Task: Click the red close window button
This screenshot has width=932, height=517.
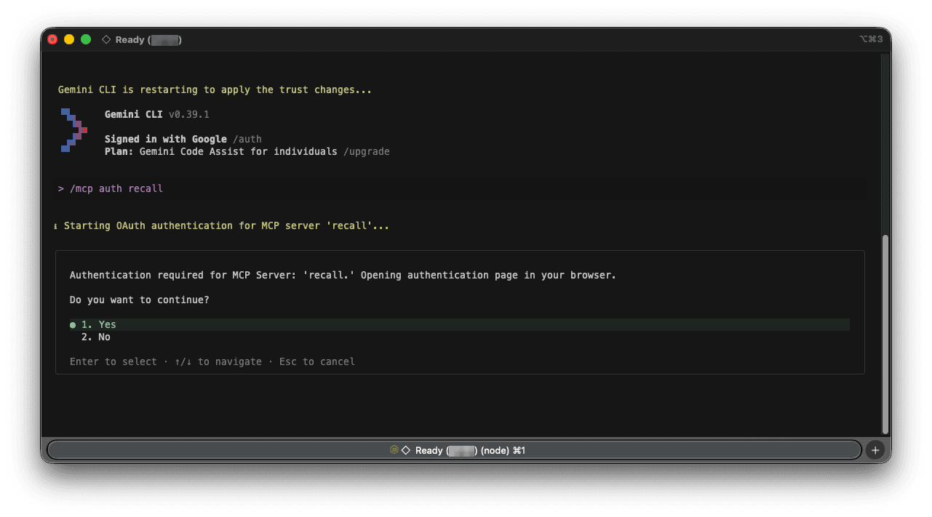Action: tap(52, 39)
